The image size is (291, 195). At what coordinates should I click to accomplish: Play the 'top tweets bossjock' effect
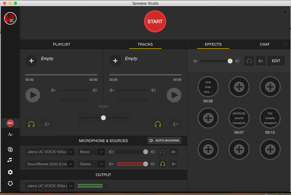(270, 118)
